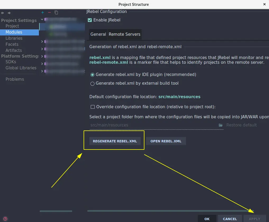Switch to Remote Servers tab
269x222 pixels.
(125, 34)
